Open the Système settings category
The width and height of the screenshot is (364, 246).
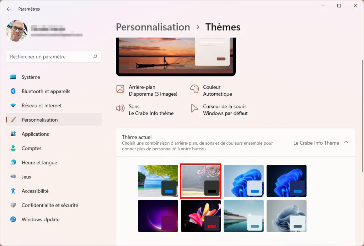pyautogui.click(x=54, y=77)
